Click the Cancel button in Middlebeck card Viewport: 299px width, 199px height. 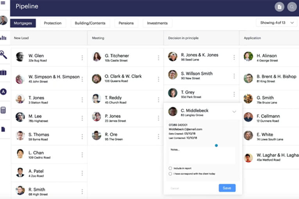pyautogui.click(x=175, y=188)
